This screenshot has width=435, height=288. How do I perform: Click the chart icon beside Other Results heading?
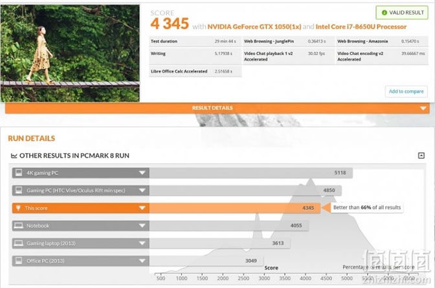click(14, 156)
